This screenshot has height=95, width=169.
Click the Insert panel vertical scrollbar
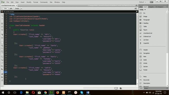167,49
